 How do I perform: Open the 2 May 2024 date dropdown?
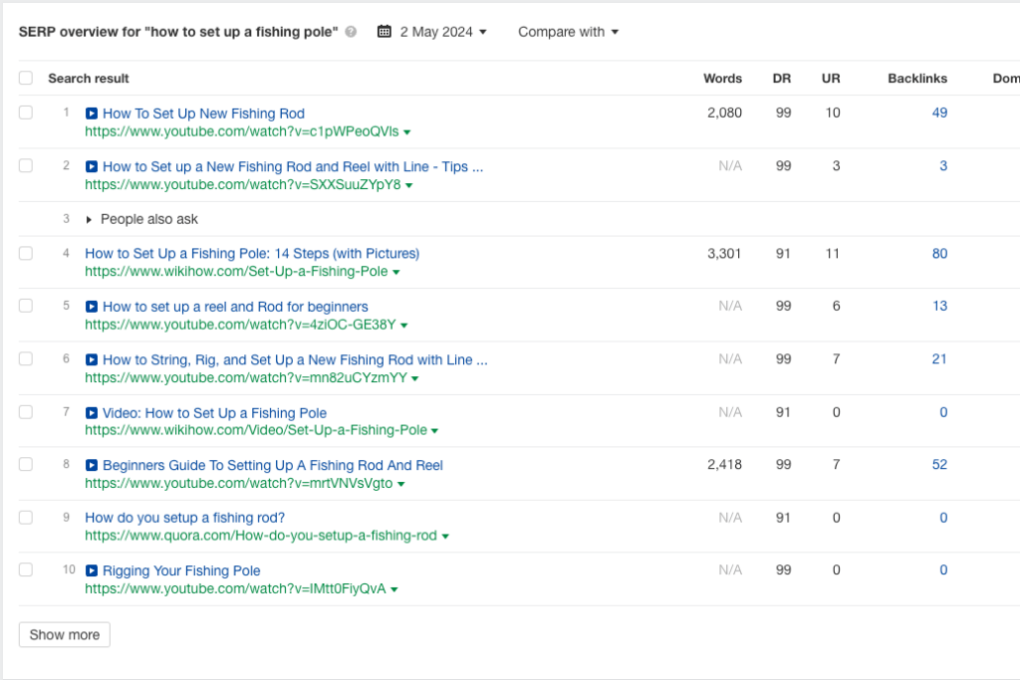click(443, 32)
